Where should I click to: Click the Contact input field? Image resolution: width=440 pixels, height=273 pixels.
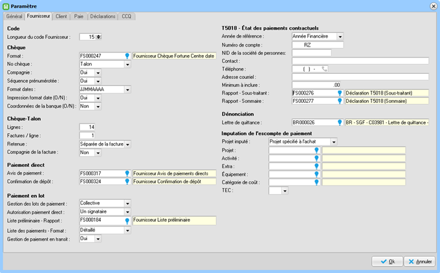pos(360,61)
